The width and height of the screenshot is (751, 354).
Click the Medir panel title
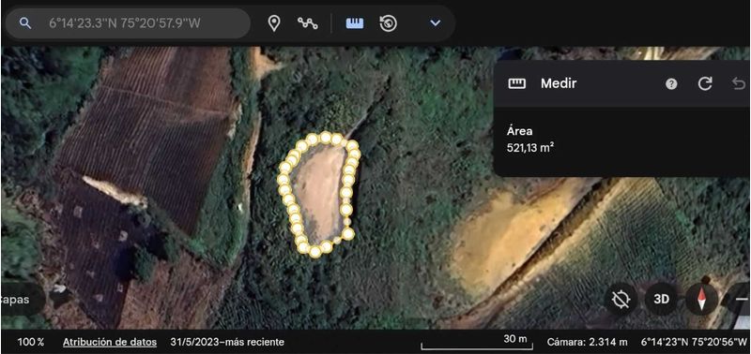[559, 83]
